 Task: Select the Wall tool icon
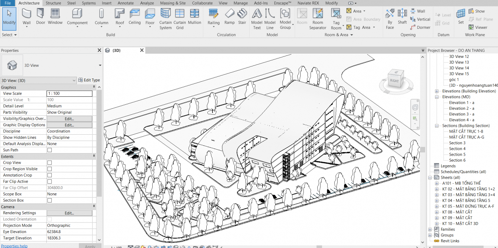click(27, 14)
